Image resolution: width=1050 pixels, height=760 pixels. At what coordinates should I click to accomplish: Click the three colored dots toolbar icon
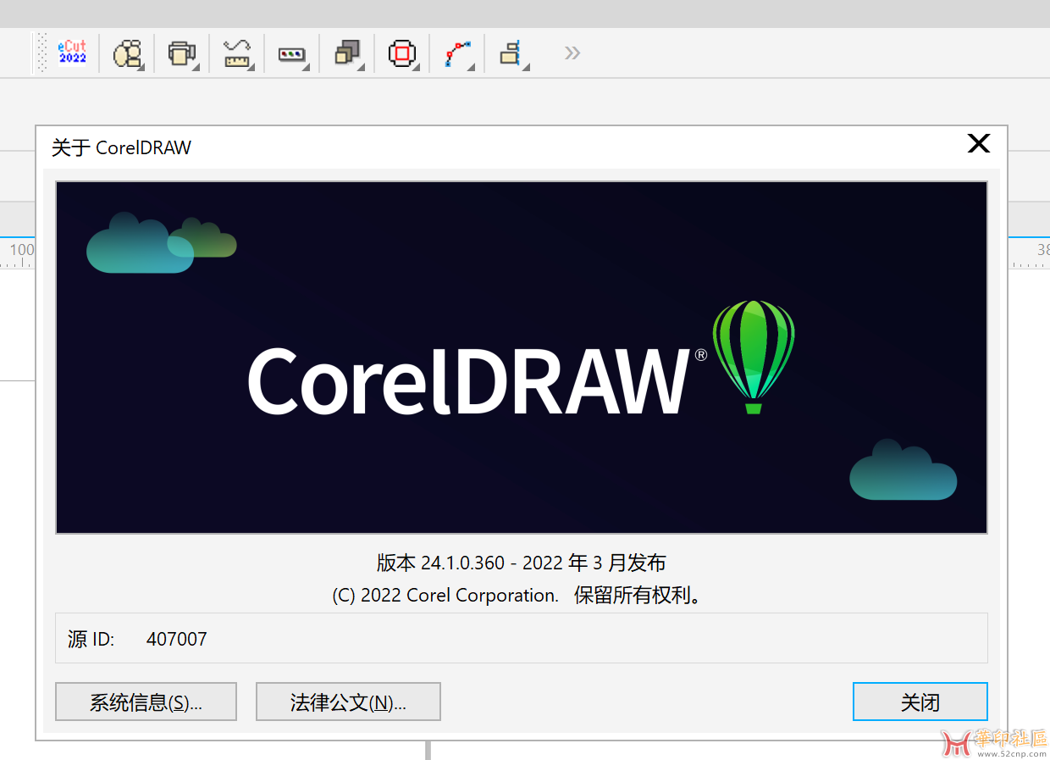pos(291,53)
